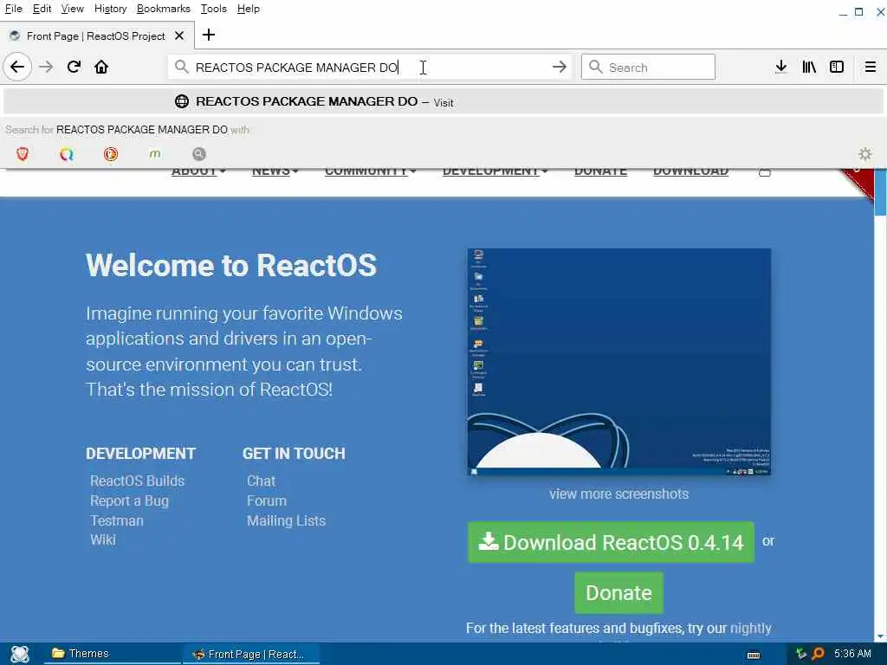The height and width of the screenshot is (665, 887).
Task: Open the Tools menu
Action: click(213, 9)
